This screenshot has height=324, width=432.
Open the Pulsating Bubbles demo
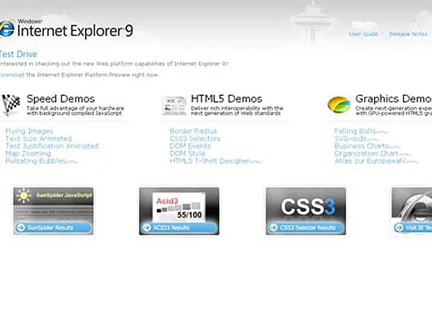point(36,161)
